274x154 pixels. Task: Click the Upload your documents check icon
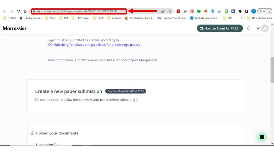coord(32,133)
